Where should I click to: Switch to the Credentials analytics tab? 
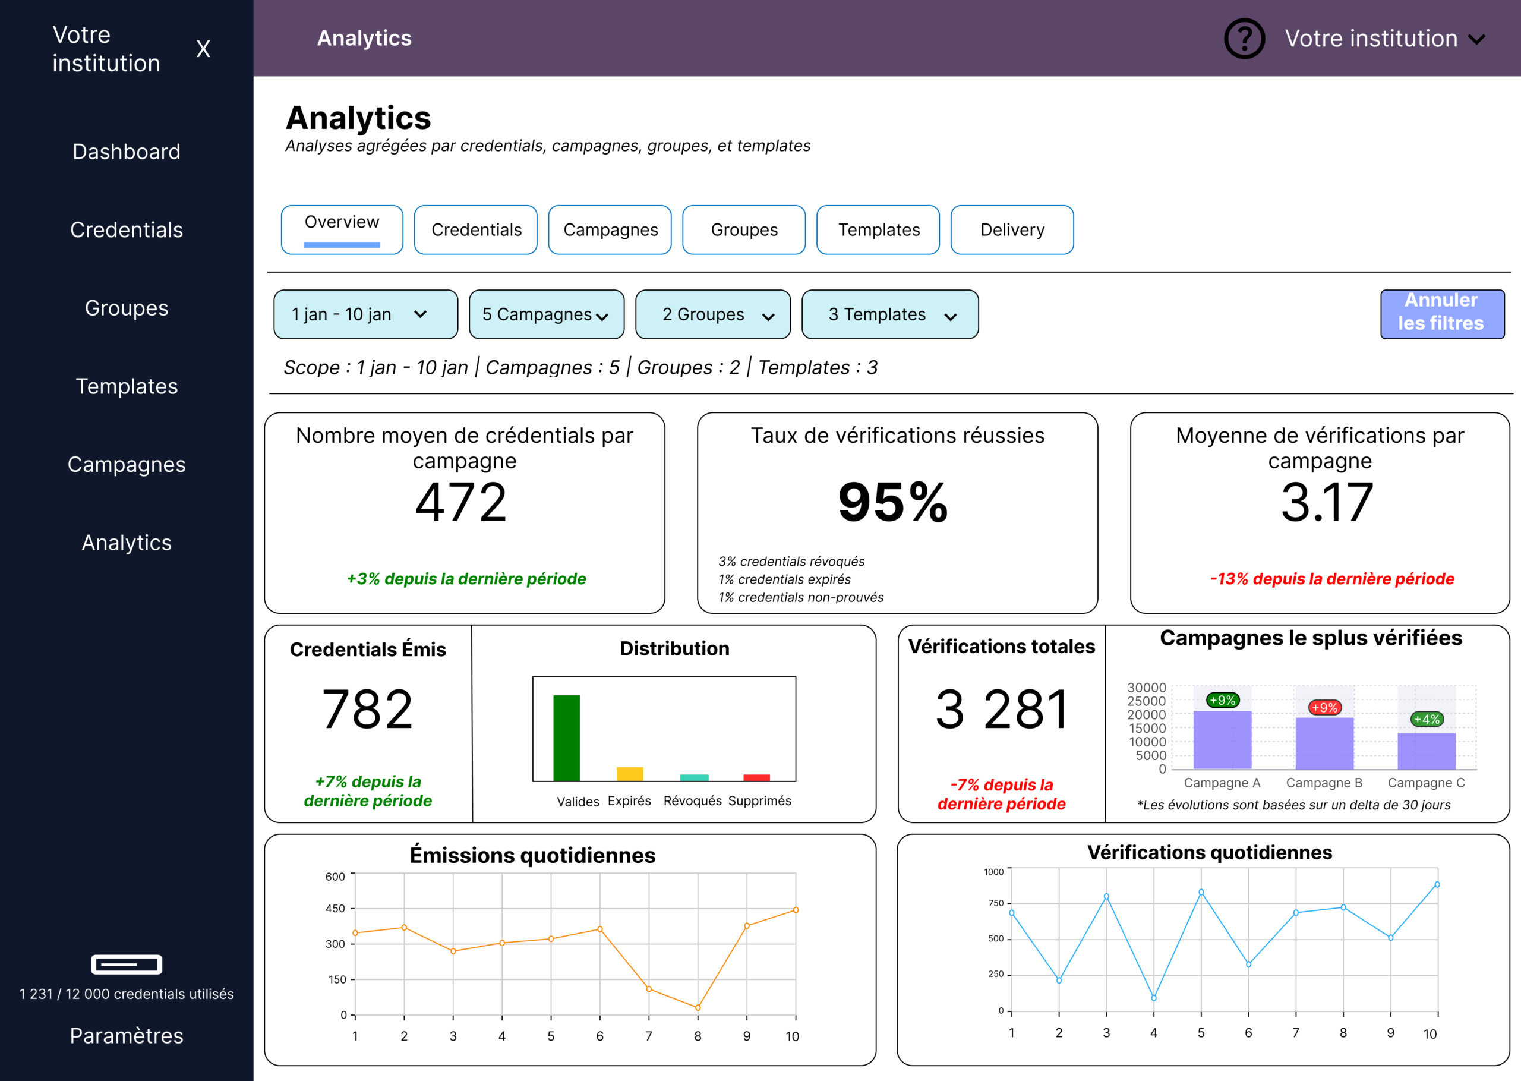(476, 229)
